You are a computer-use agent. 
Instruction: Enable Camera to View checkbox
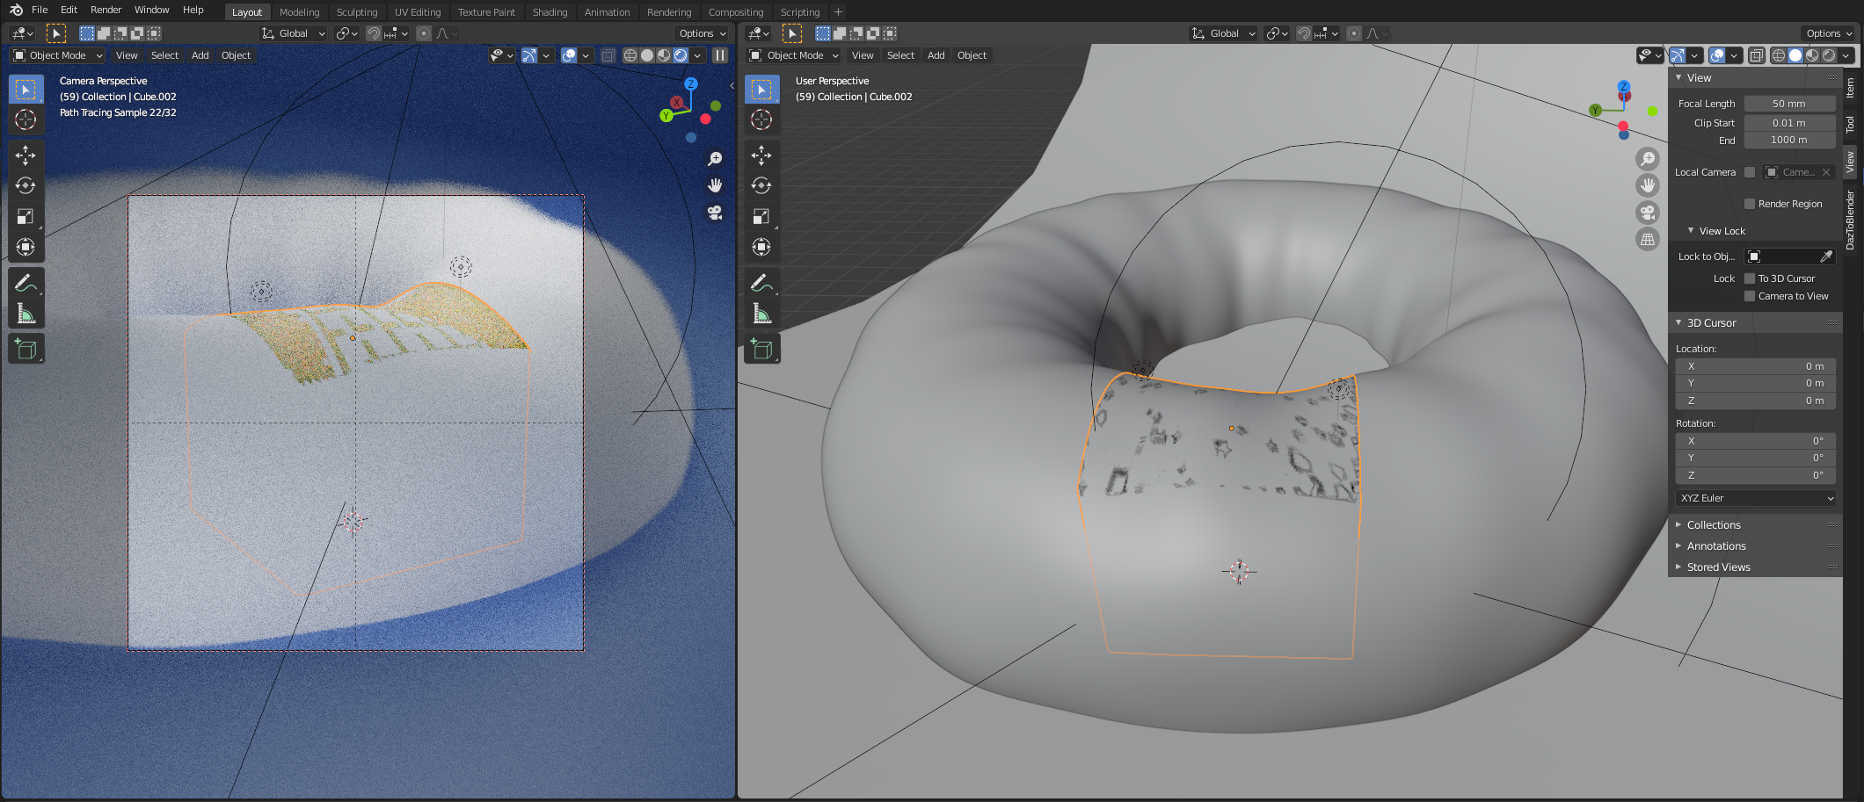(x=1750, y=296)
